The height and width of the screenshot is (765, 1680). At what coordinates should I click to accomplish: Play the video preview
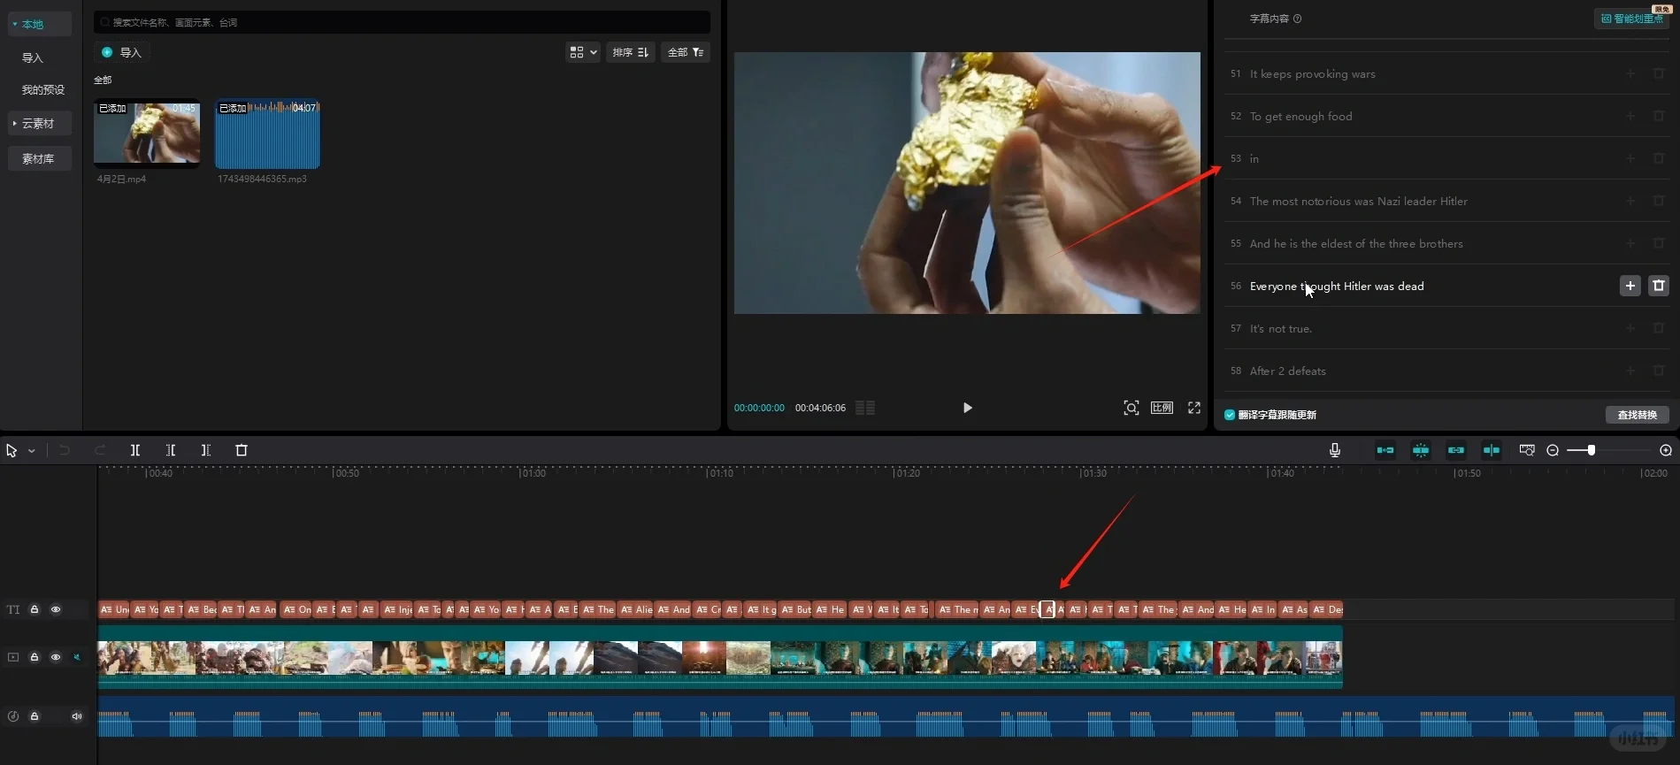pyautogui.click(x=967, y=408)
